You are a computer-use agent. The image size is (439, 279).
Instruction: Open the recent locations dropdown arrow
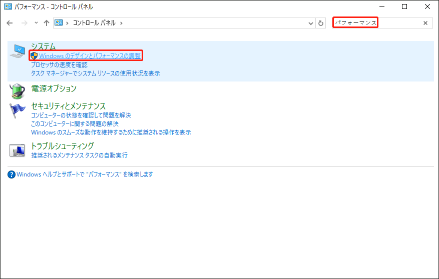click(36, 23)
